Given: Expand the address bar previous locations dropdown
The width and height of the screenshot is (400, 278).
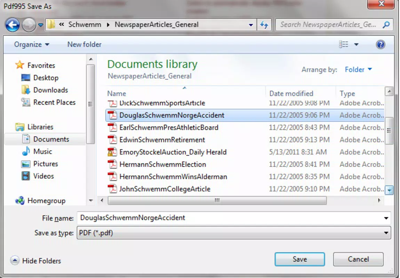Looking at the screenshot, I should (251, 25).
